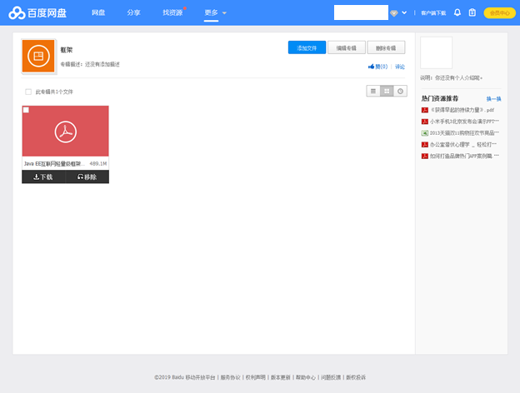
Task: Click the file name Java EE互联网轻量级框架
Action: coord(54,164)
